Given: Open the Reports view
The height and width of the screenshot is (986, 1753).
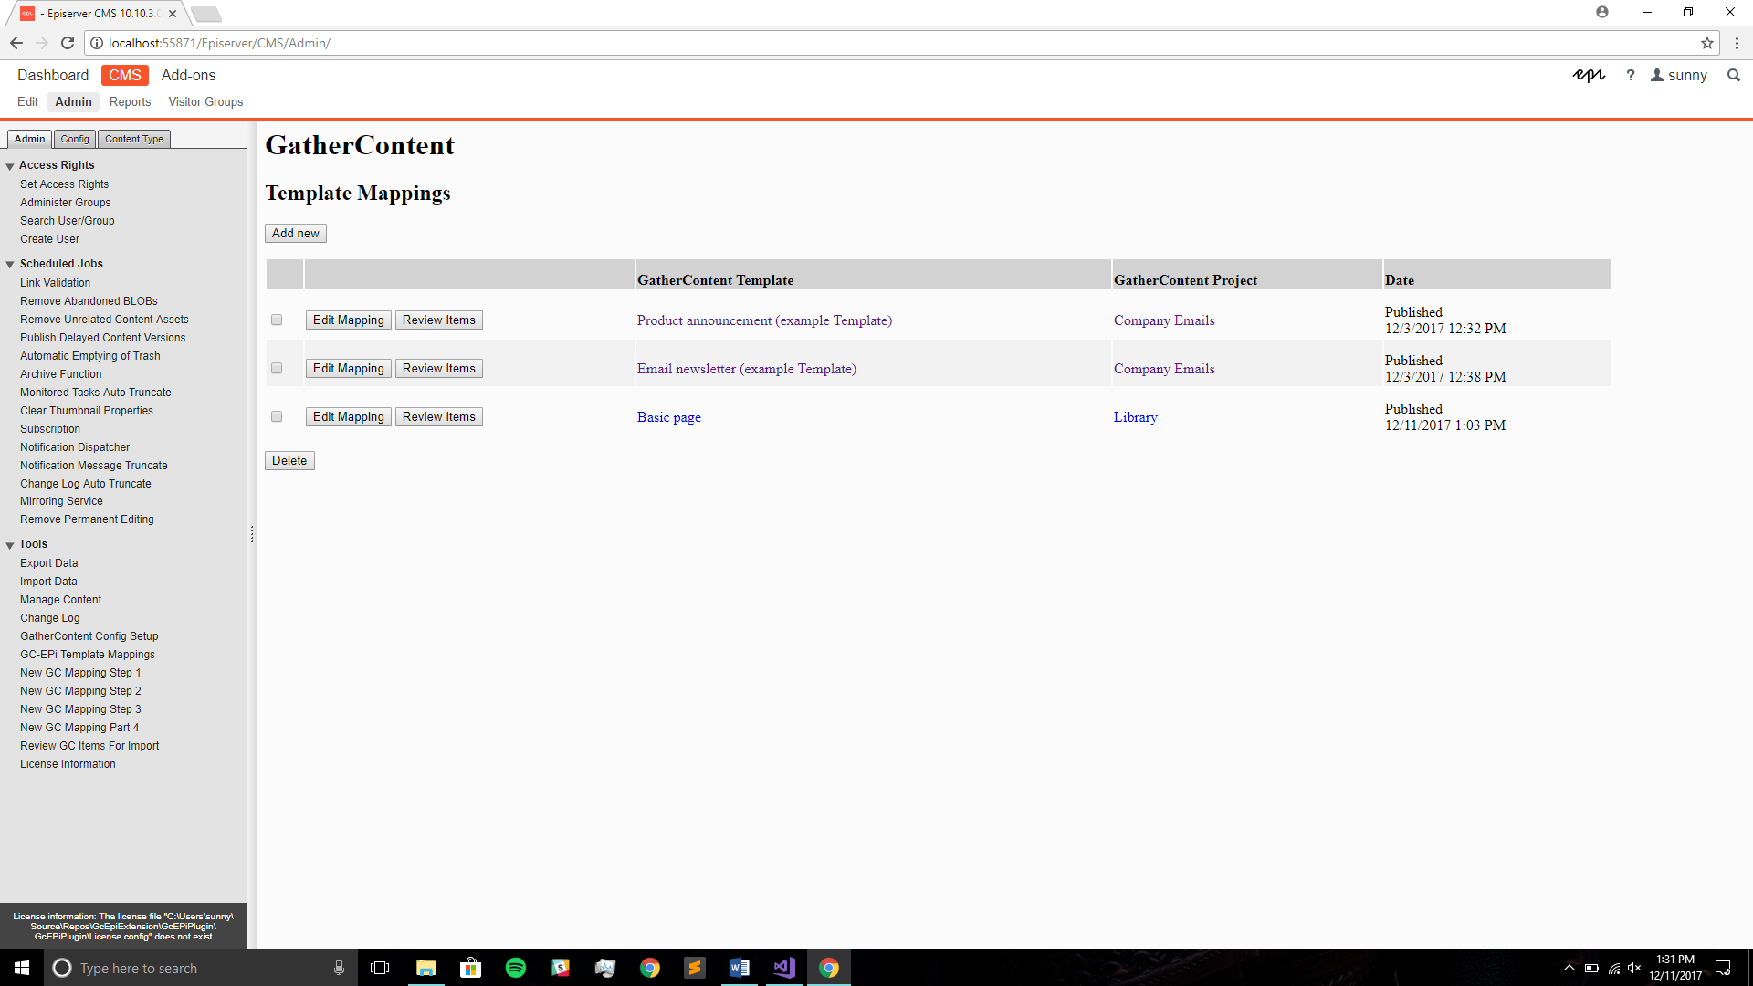Looking at the screenshot, I should pos(130,101).
